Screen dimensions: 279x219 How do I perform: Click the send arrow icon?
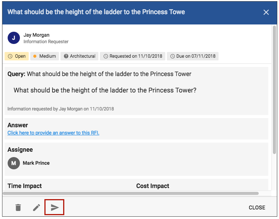click(x=55, y=208)
